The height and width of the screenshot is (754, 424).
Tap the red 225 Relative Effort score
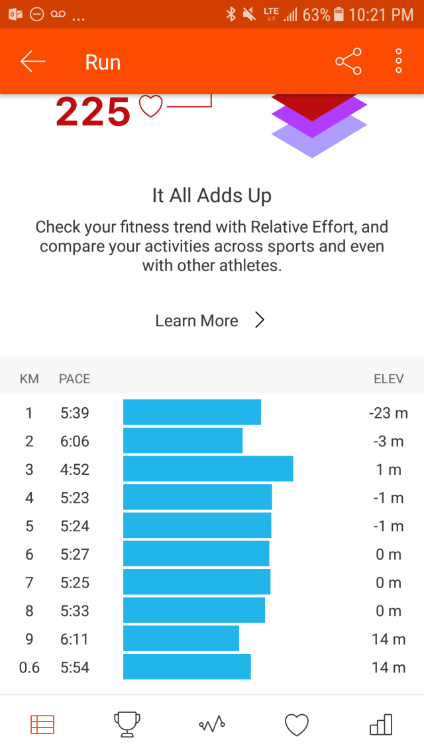[x=93, y=111]
